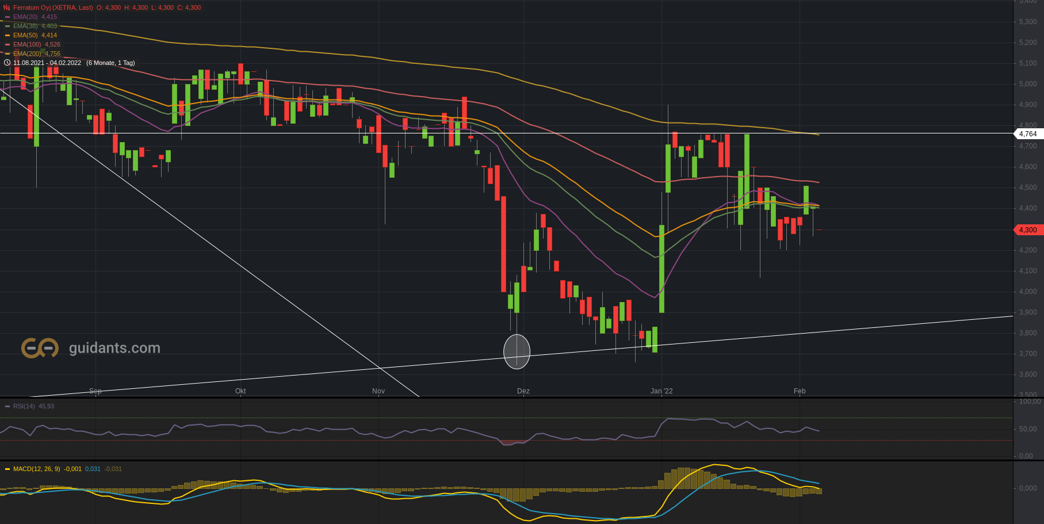Click the guidants.com watermark text
The width and height of the screenshot is (1044, 524).
click(114, 348)
